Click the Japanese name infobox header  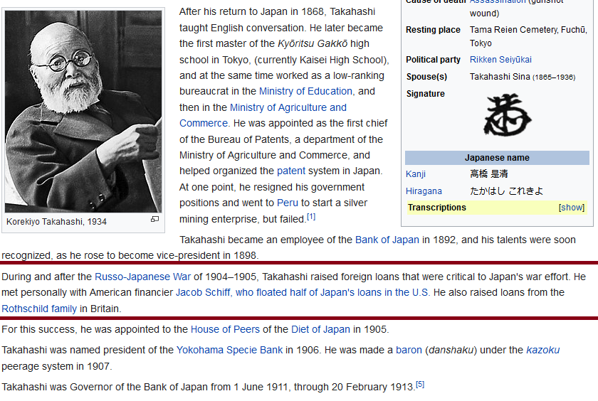497,158
